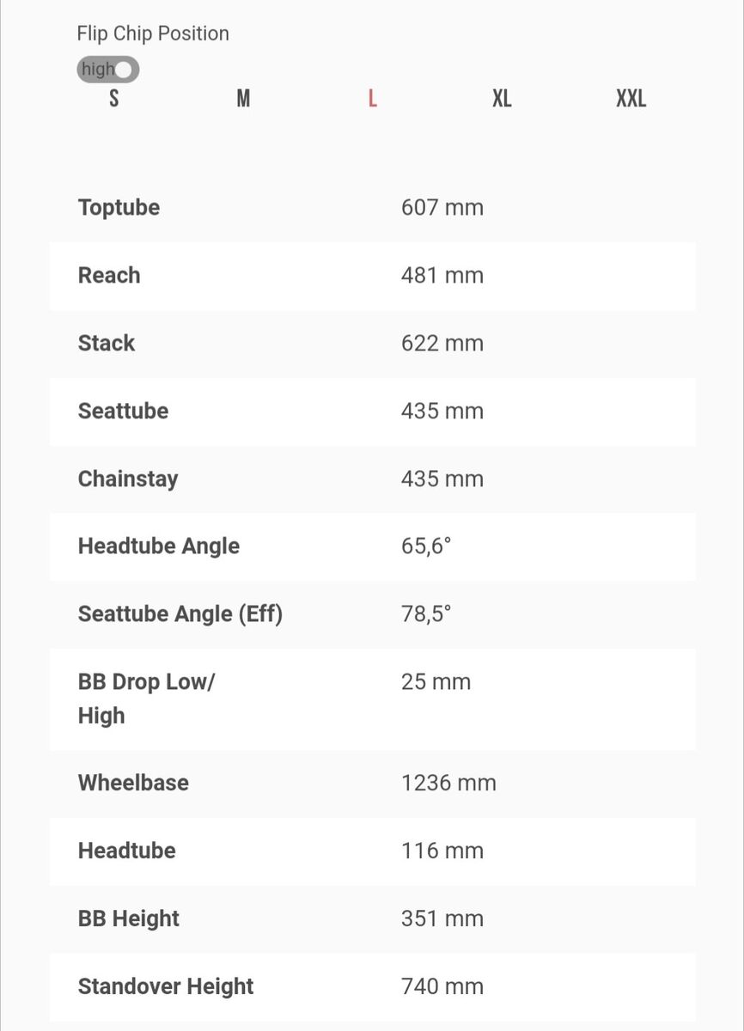Click the Seattube row label
Image resolution: width=744 pixels, height=1031 pixels.
123,412
